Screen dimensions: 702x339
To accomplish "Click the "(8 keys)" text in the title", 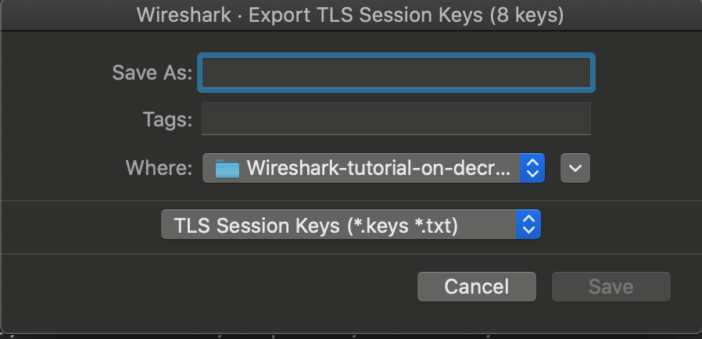I will [x=526, y=15].
